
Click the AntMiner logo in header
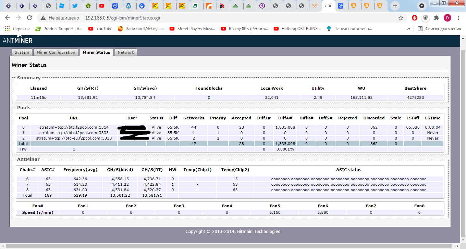coord(17,40)
